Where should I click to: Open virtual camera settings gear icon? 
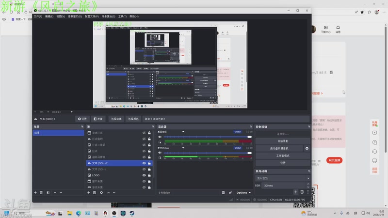[307, 148]
